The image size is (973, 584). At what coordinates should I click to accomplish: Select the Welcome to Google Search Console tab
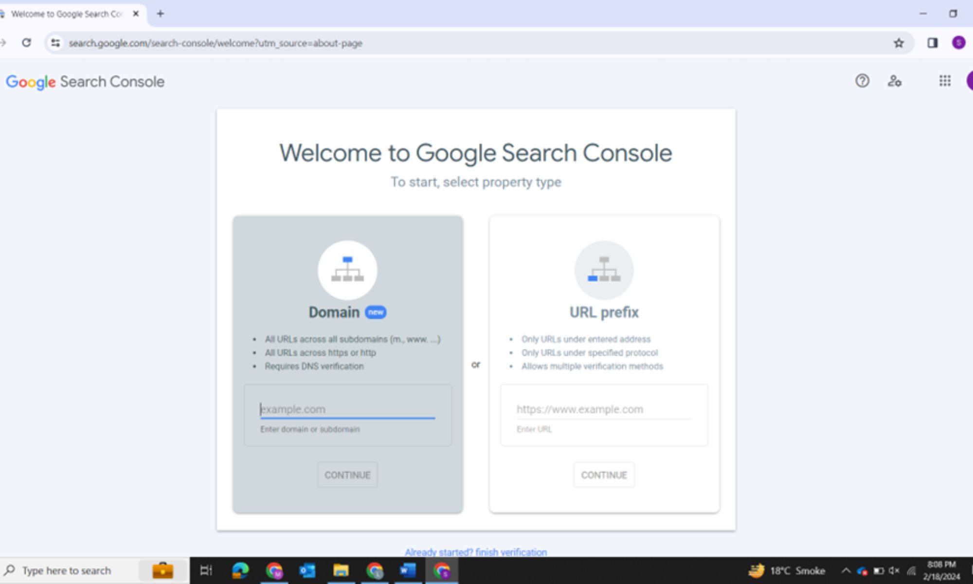[67, 14]
